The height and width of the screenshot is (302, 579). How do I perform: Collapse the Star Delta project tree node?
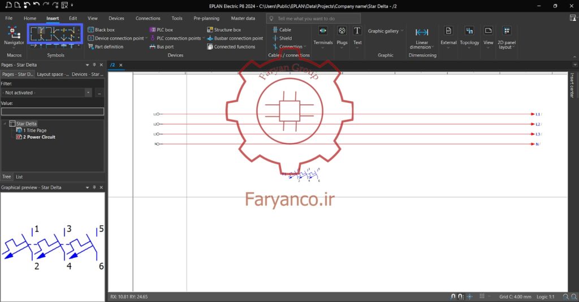(x=5, y=124)
